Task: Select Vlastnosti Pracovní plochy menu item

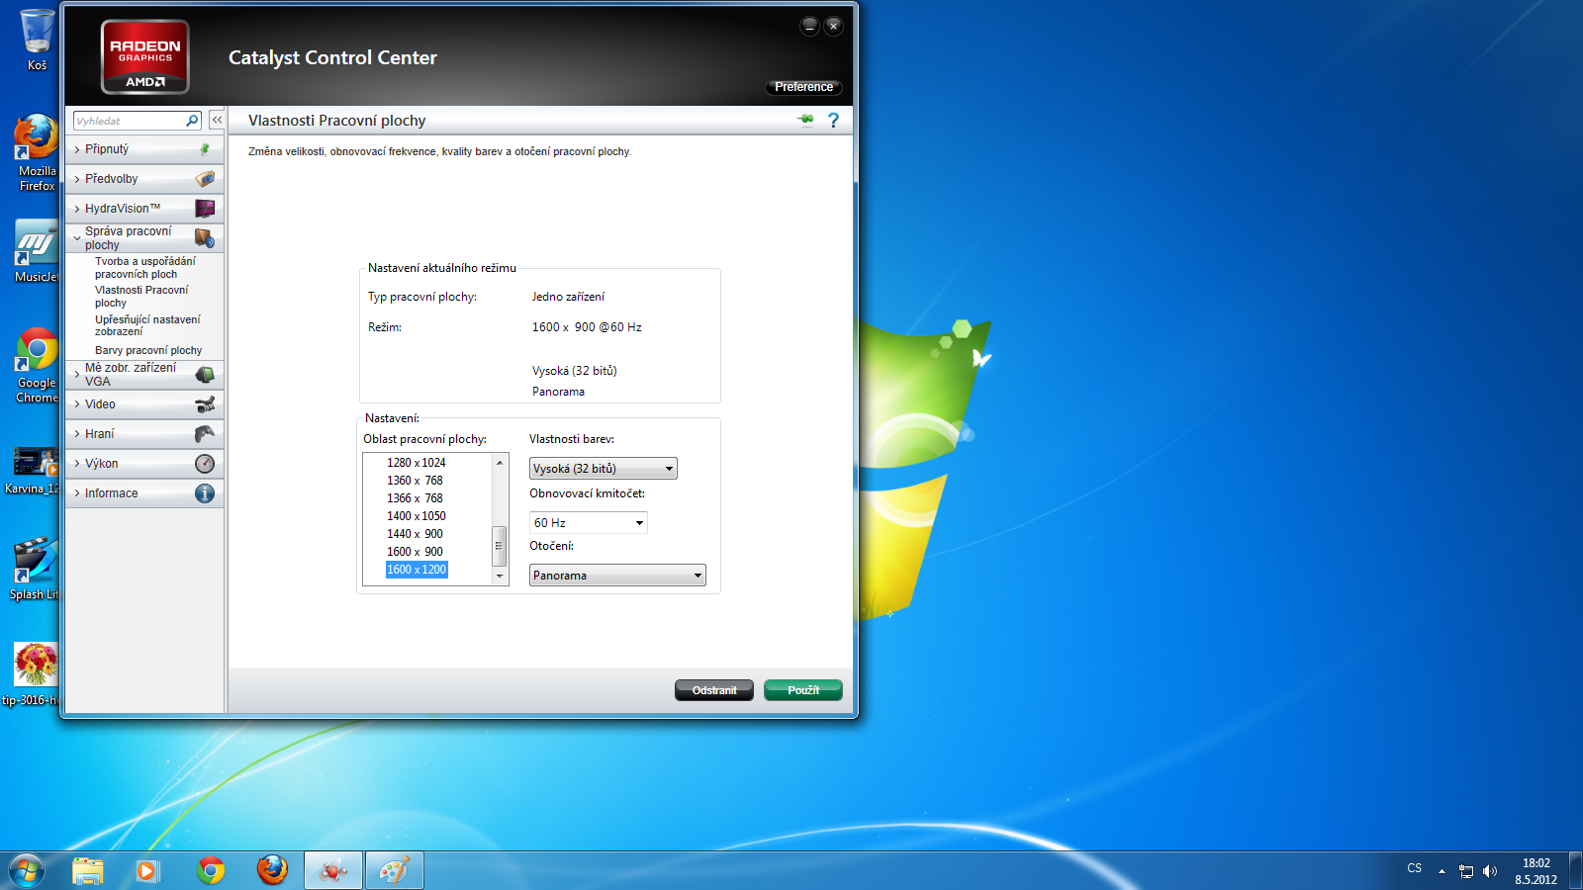Action: [x=141, y=297]
